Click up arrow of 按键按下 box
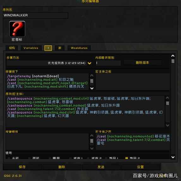The height and width of the screenshot is (181, 181). click(x=92, y=76)
